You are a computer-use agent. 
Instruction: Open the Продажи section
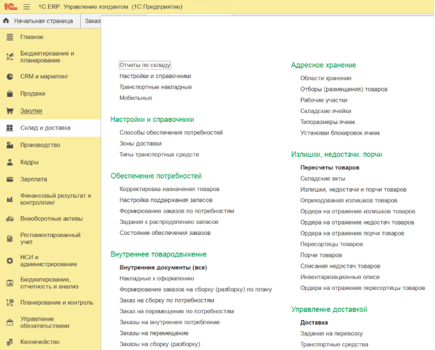click(x=33, y=93)
